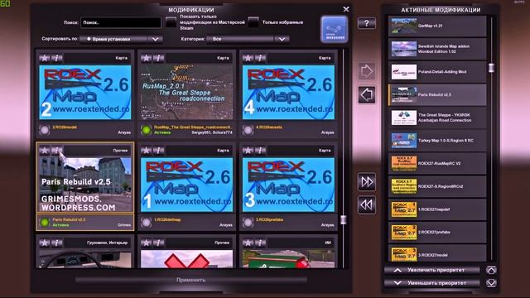The height and width of the screenshot is (298, 530).
Task: Favorite the 2.RO26model mod with star
Action: click(44, 58)
